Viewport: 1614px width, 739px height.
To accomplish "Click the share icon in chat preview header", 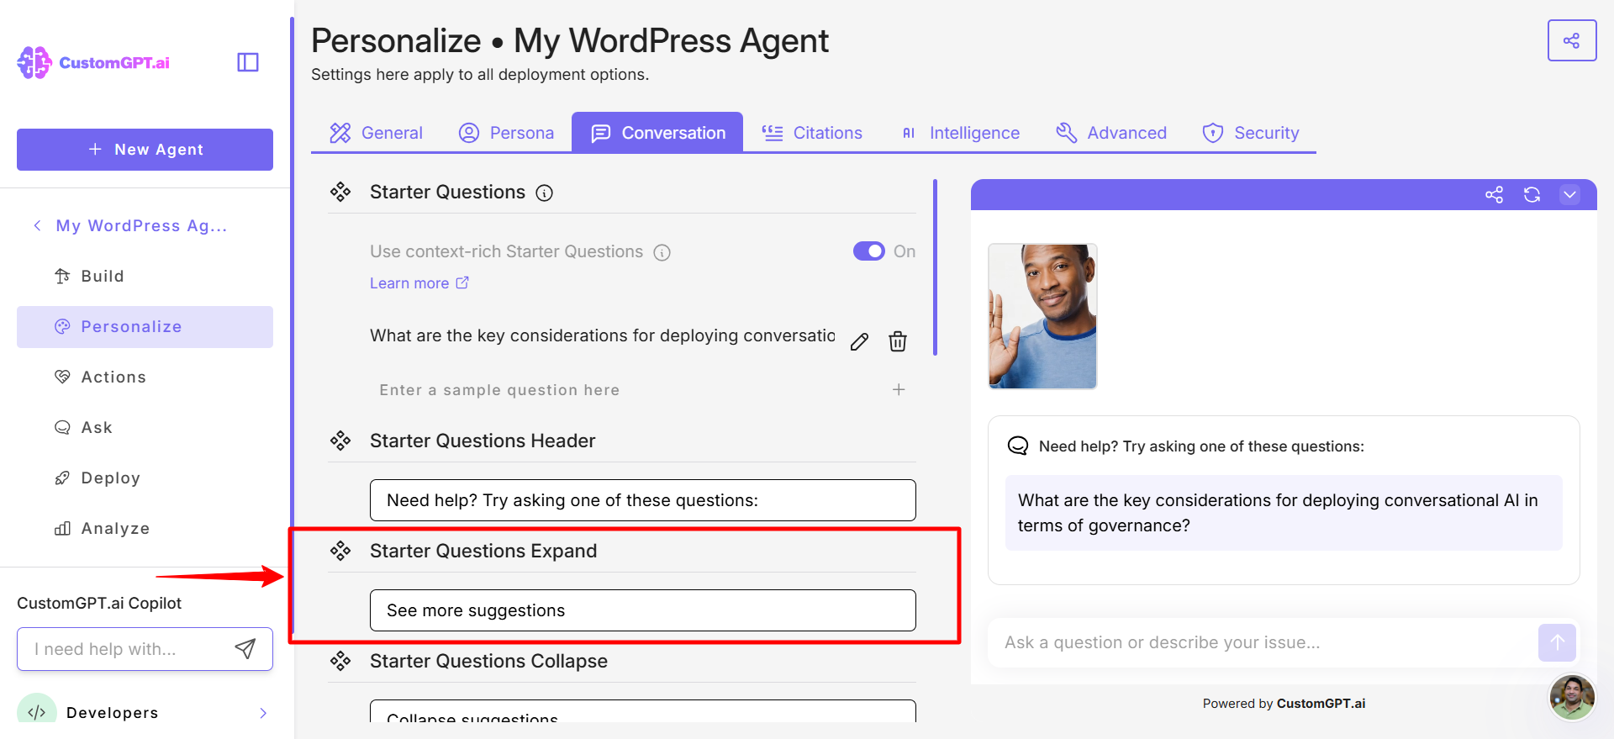I will (1494, 195).
